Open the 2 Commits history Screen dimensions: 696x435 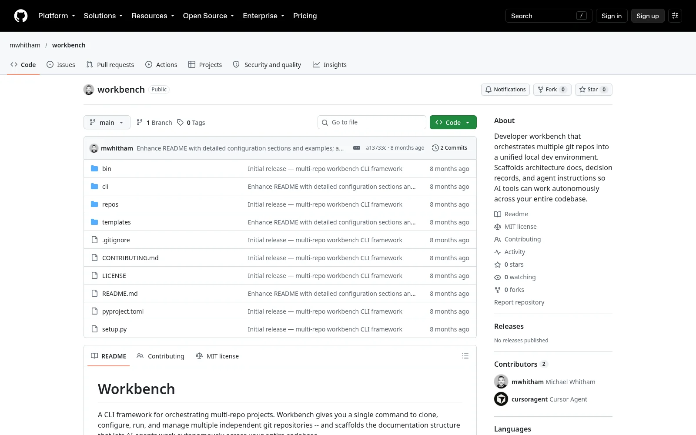point(449,148)
